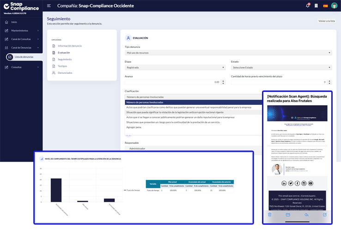Image resolution: width=341 pixels, height=234 pixels.
Task: Click the Twitter icon in email
Action: [291, 183]
